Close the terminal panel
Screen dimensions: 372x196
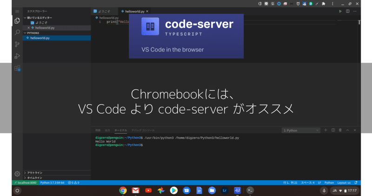pos(355,130)
